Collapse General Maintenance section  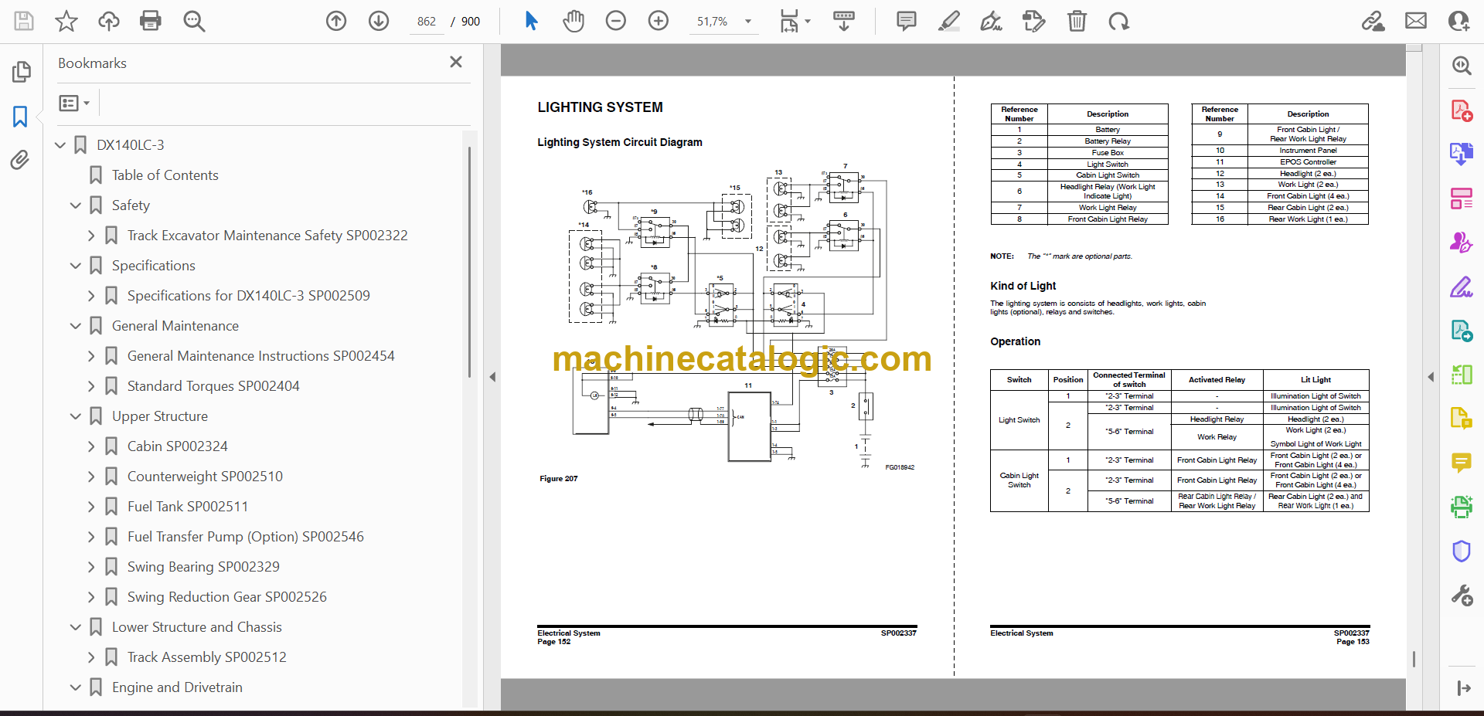(x=76, y=325)
